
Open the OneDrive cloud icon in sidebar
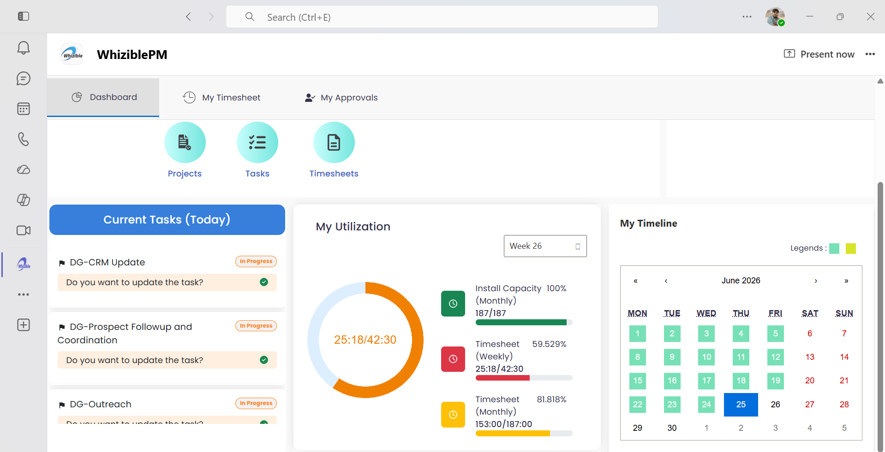[x=24, y=170]
